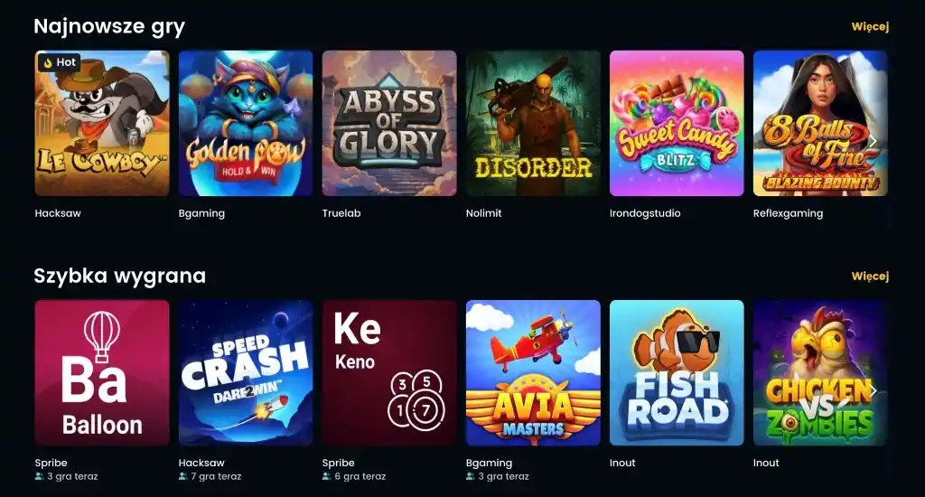
Task: Open Więcej link for Najnowsze gry
Action: click(x=870, y=26)
